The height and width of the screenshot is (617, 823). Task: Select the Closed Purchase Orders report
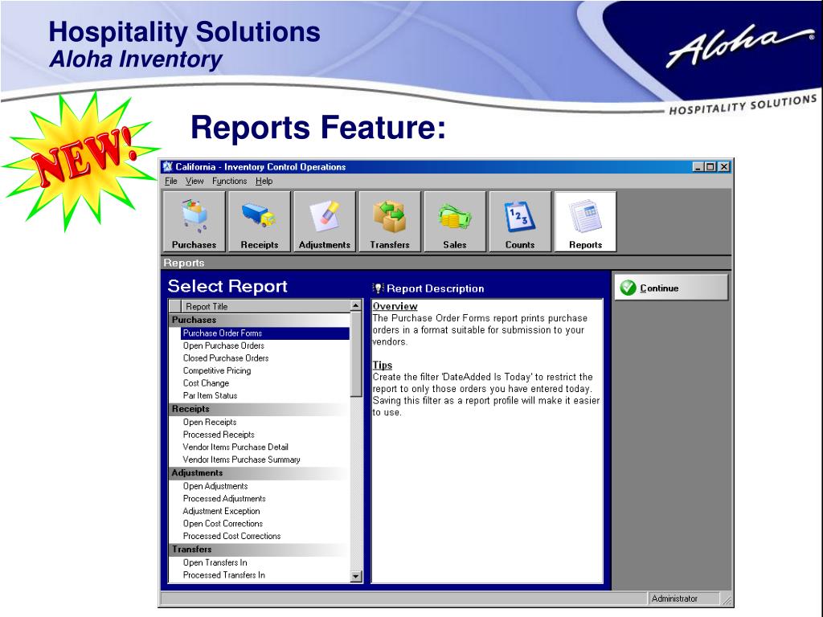click(226, 358)
